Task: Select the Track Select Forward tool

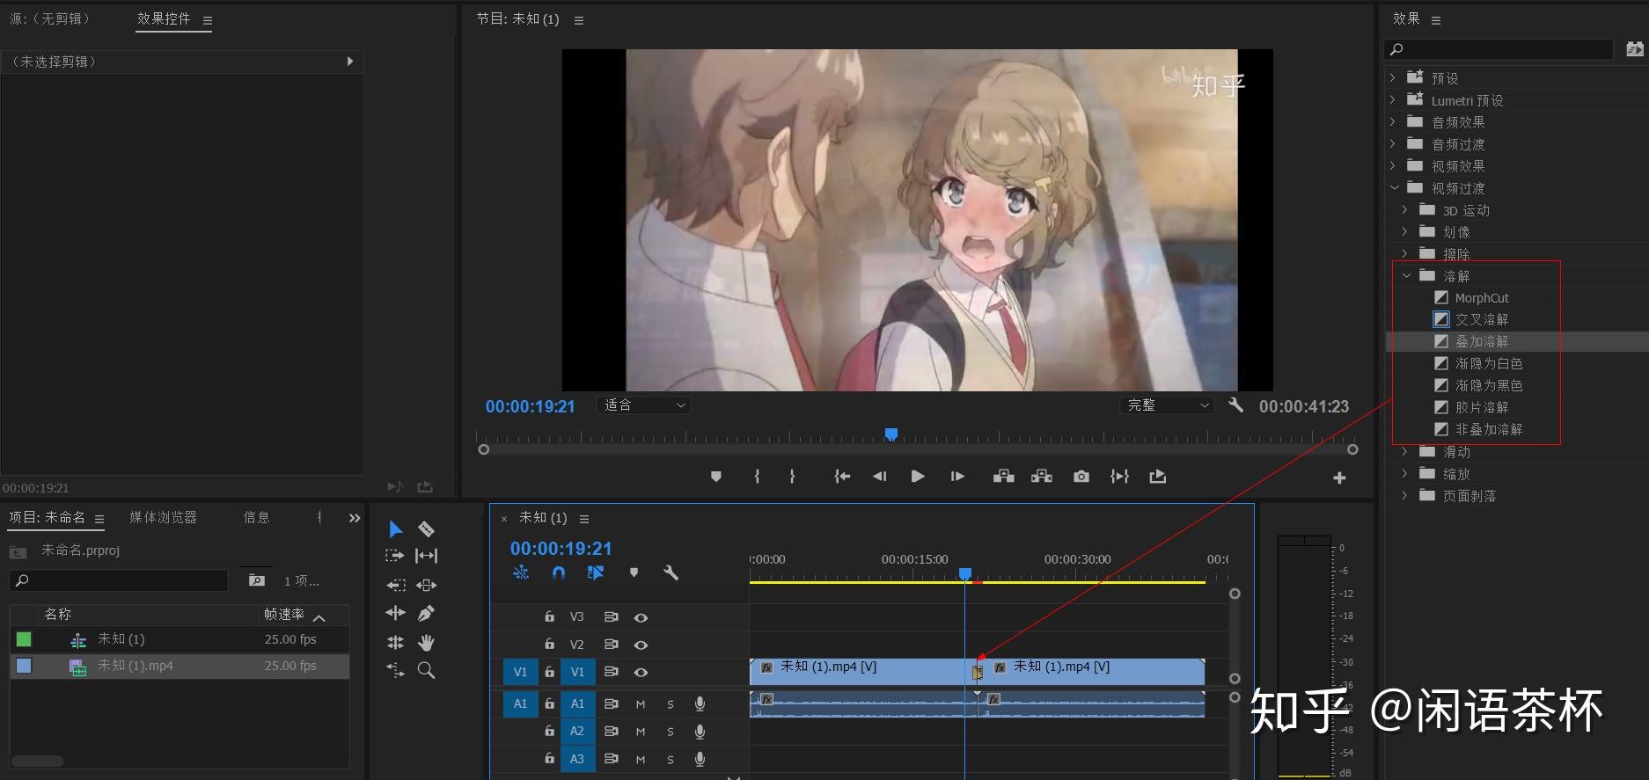Action: (x=395, y=556)
